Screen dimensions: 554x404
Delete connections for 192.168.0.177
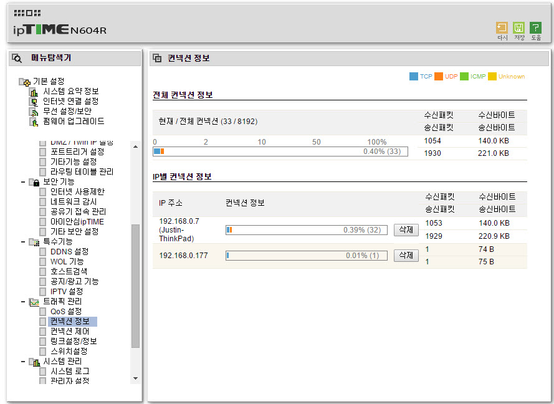coord(406,255)
